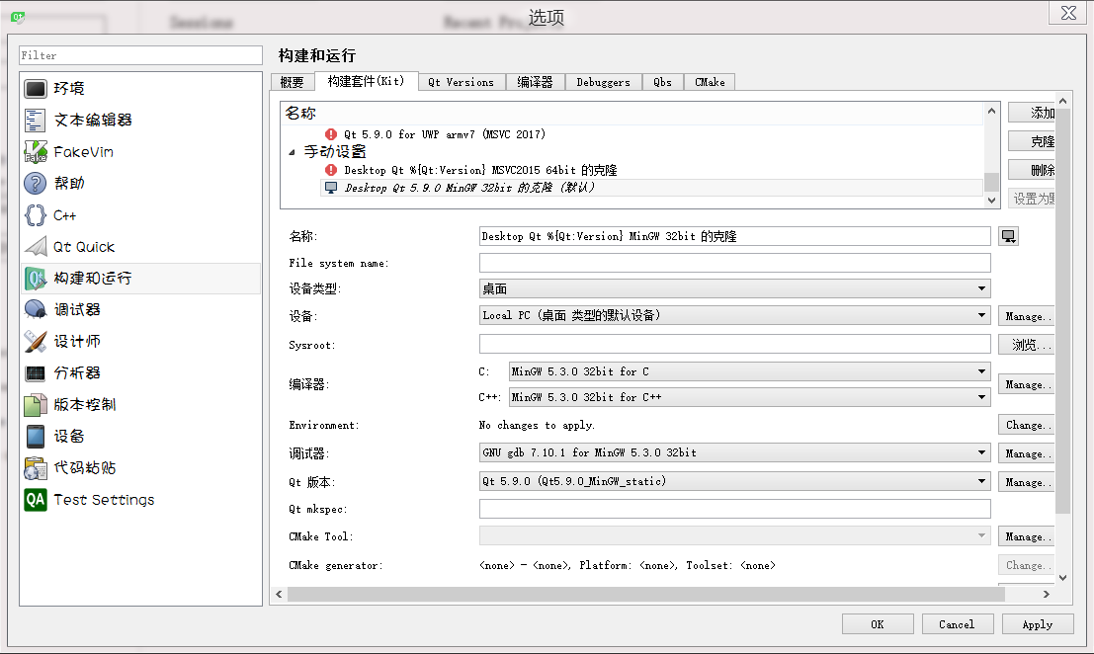Viewport: 1094px width, 654px height.
Task: Open the 环境 settings category icon
Action: [x=35, y=89]
